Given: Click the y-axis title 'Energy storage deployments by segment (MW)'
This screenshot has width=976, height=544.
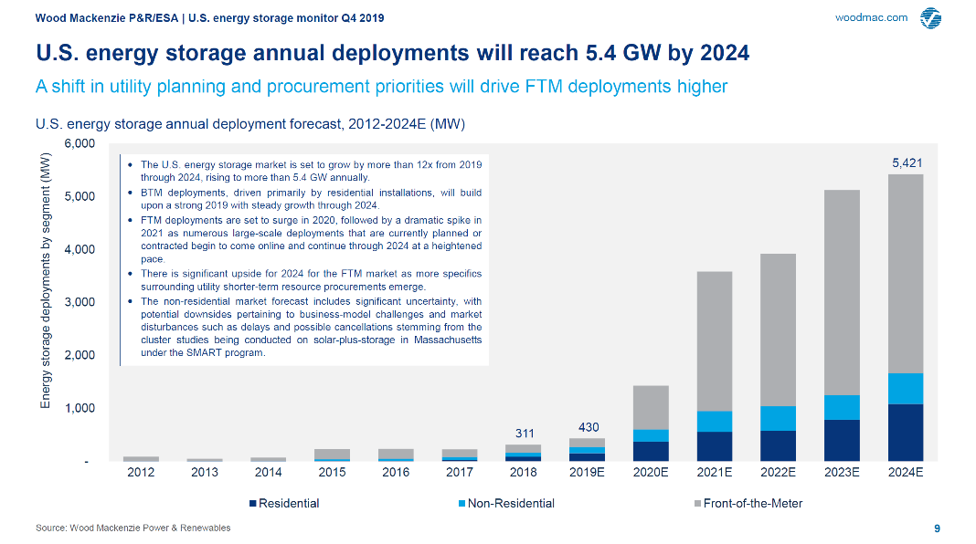Looking at the screenshot, I should pos(45,281).
